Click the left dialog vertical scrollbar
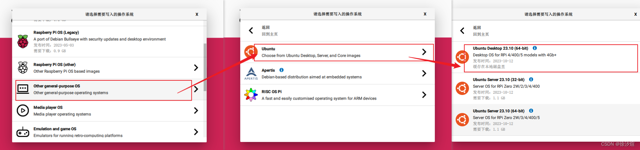The height and width of the screenshot is (150, 640). (x=205, y=67)
